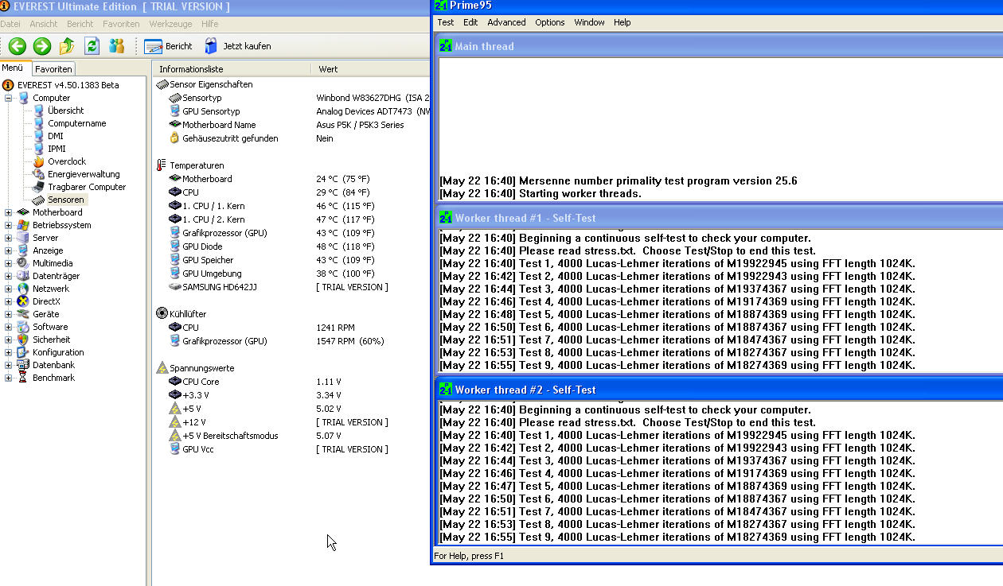Viewport: 1003px width, 586px height.
Task: Select the 1. CPU / 1. Kern row
Action: coord(291,206)
